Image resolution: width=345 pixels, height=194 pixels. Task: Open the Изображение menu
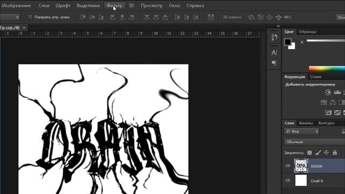(x=16, y=6)
